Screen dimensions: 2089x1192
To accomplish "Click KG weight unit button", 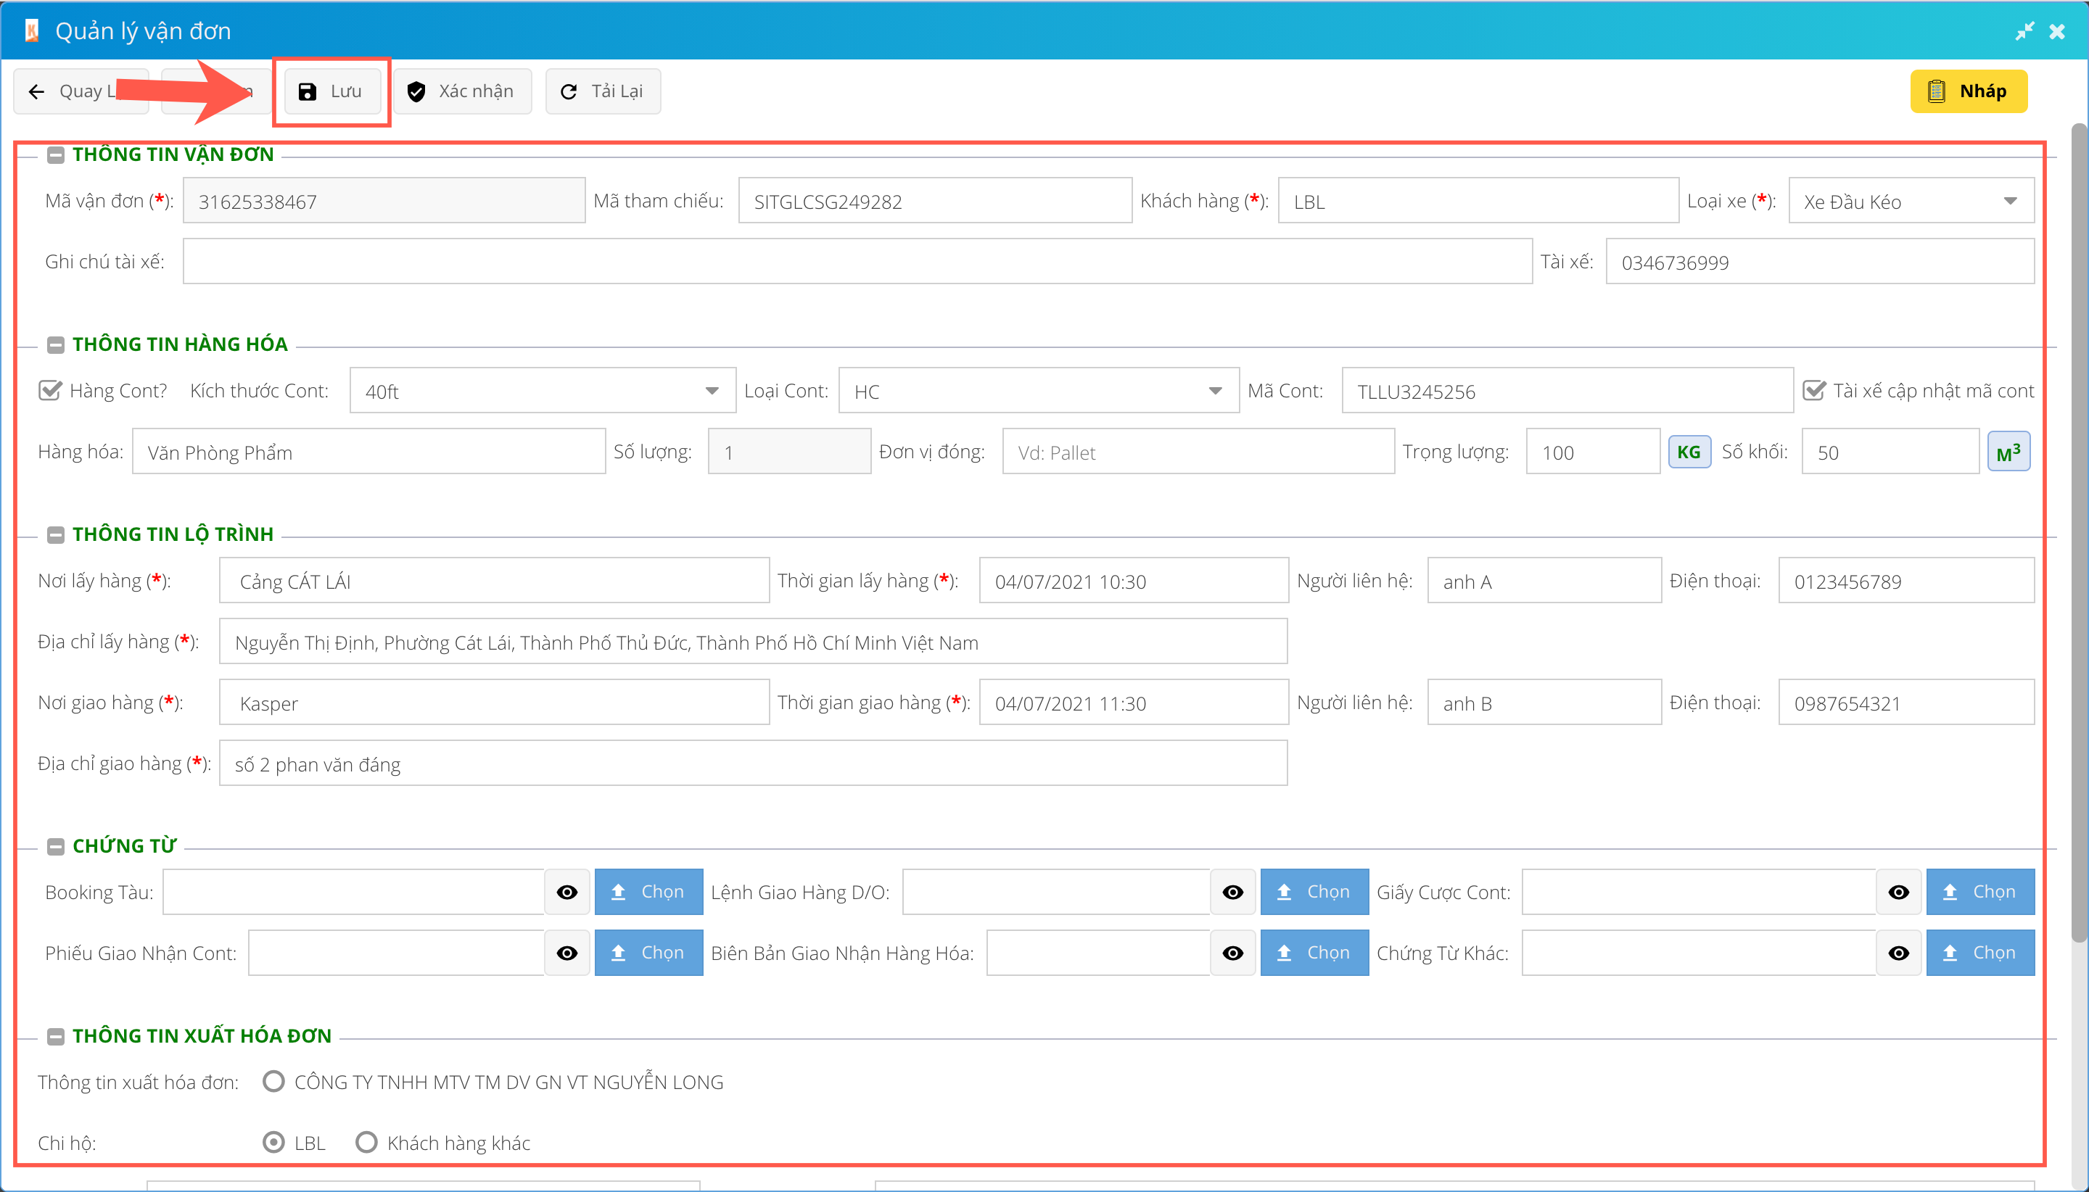I will click(1689, 452).
